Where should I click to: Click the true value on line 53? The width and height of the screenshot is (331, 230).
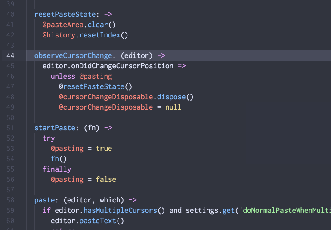coord(104,149)
